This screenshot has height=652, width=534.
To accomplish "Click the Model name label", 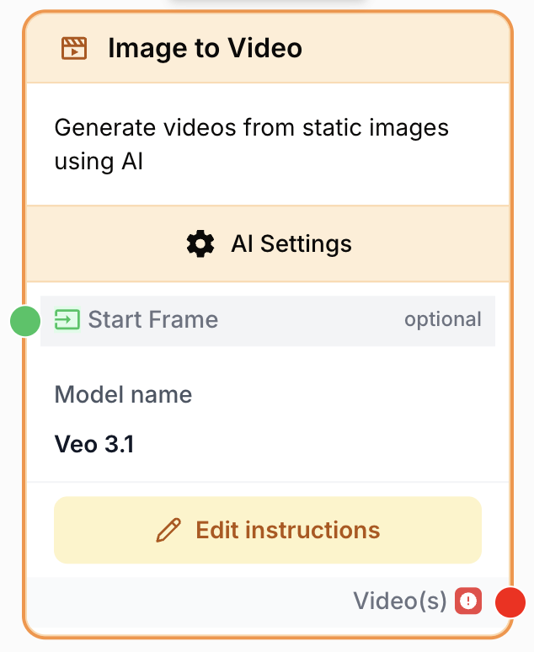I will pyautogui.click(x=124, y=394).
